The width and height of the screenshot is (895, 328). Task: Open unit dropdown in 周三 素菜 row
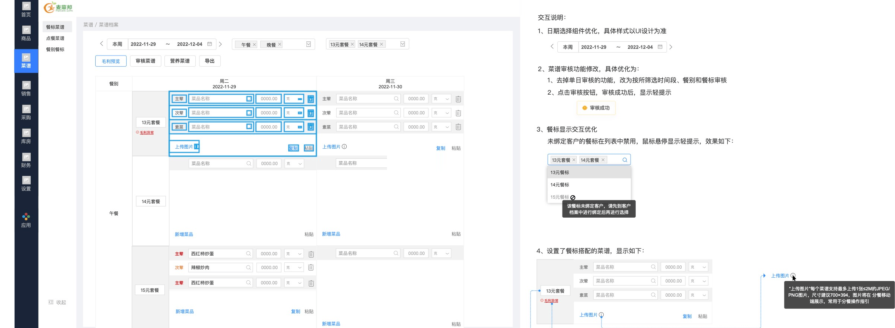442,127
